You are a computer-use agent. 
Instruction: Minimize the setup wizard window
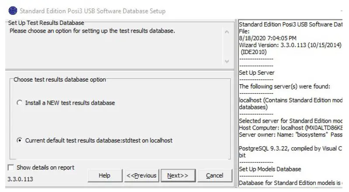click(341, 10)
